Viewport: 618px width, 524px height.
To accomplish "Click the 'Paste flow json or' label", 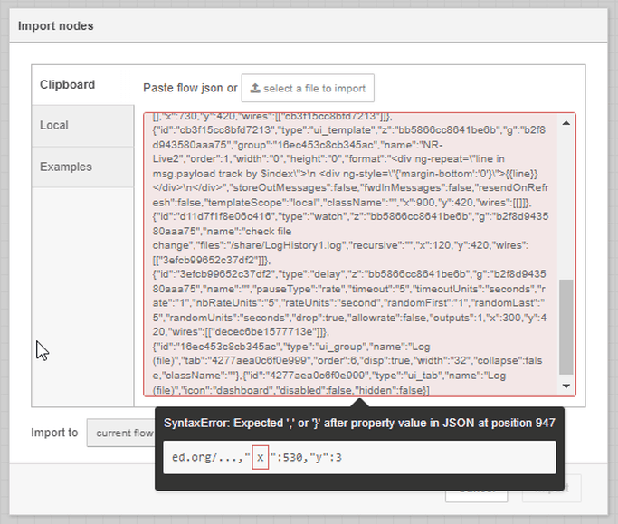I will [x=190, y=89].
